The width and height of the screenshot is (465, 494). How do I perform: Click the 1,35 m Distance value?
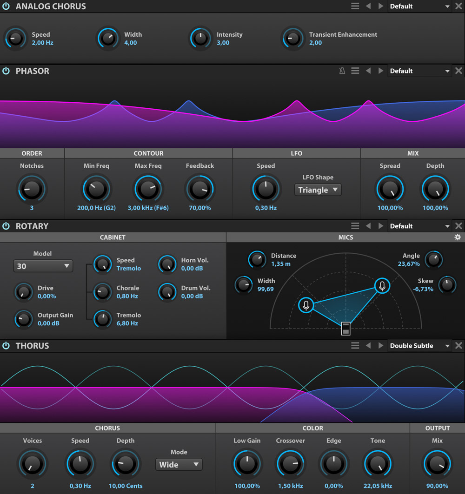(280, 263)
